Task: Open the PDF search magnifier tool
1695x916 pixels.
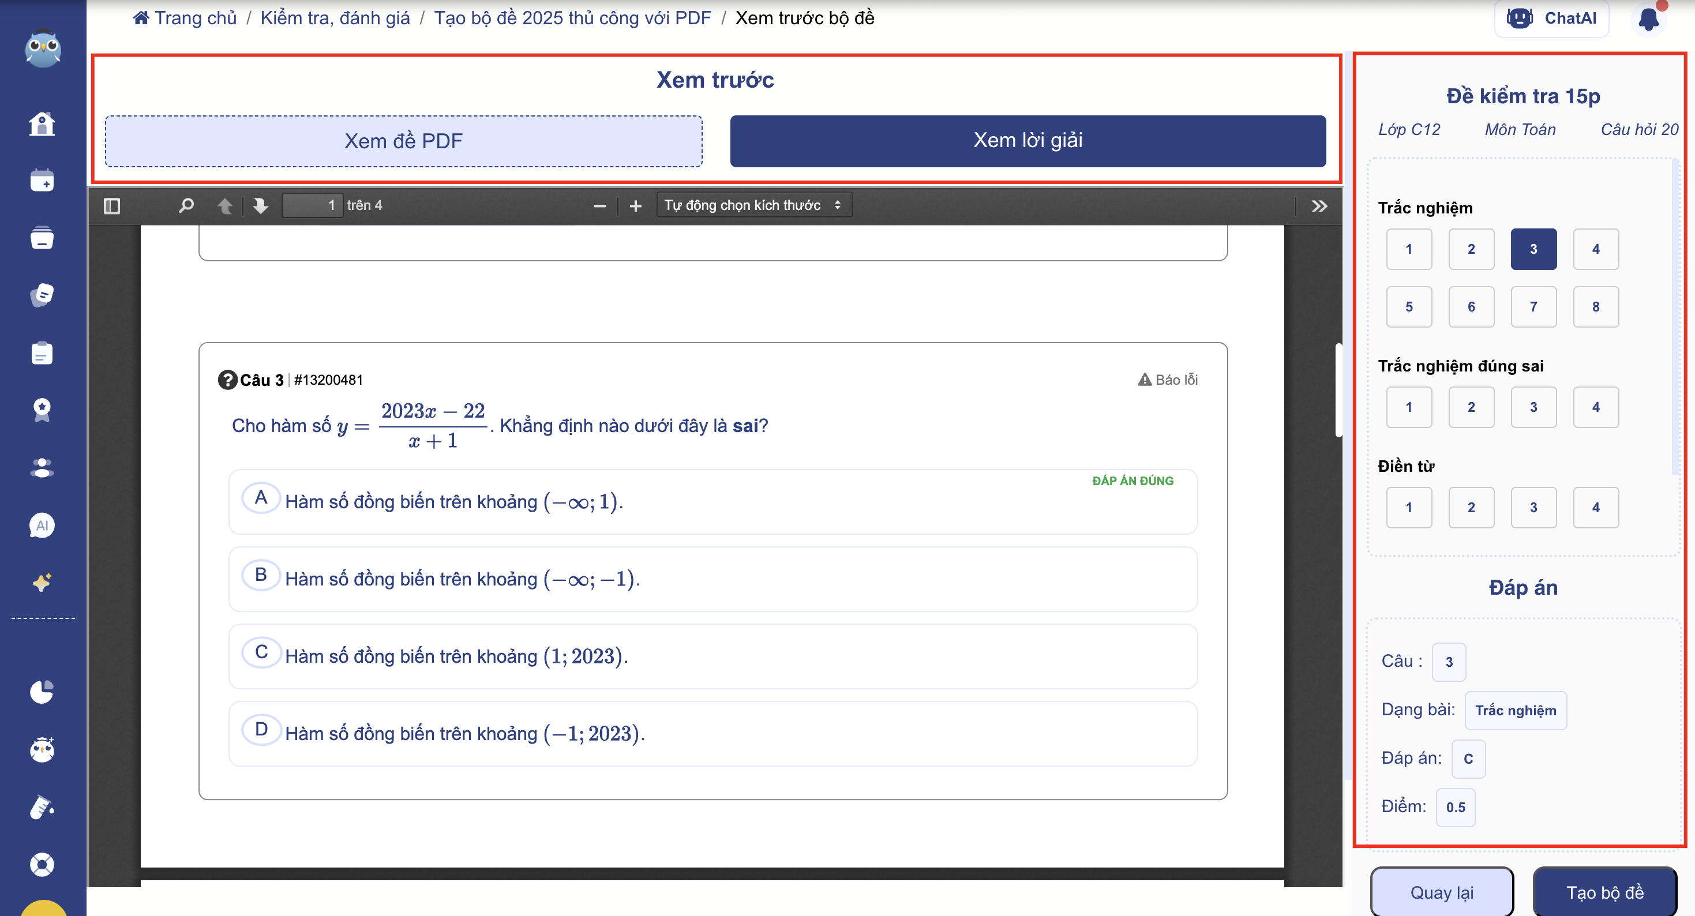Action: click(x=186, y=206)
